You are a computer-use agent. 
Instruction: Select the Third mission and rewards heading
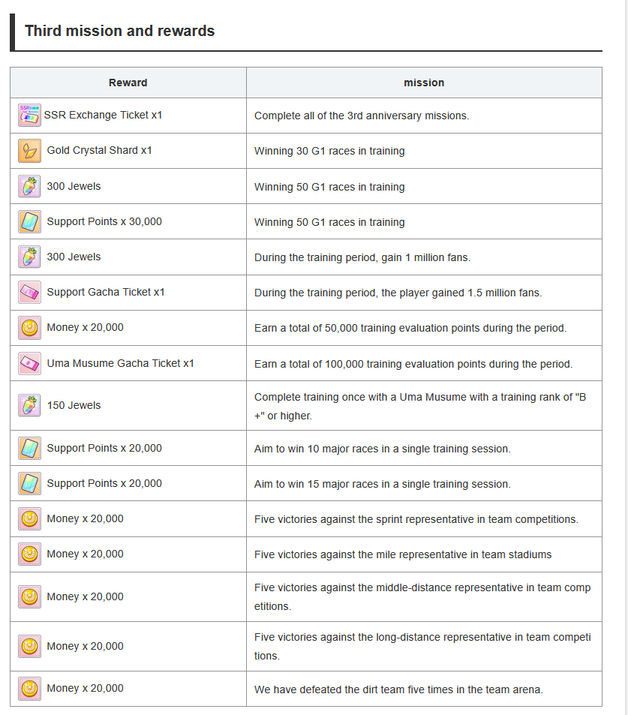pos(119,31)
